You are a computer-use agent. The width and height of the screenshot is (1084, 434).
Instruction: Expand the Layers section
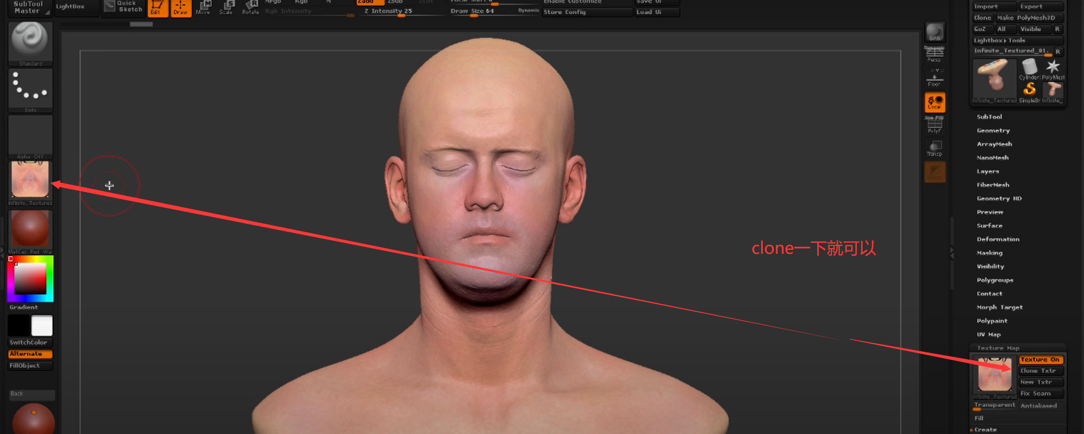(988, 171)
